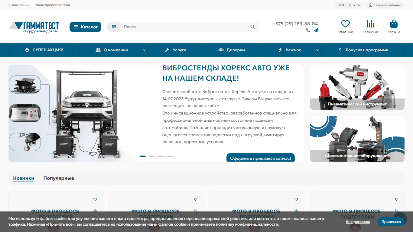This screenshot has height=232, width=413.
Task: Click the search magnifier icon
Action: 253,27
